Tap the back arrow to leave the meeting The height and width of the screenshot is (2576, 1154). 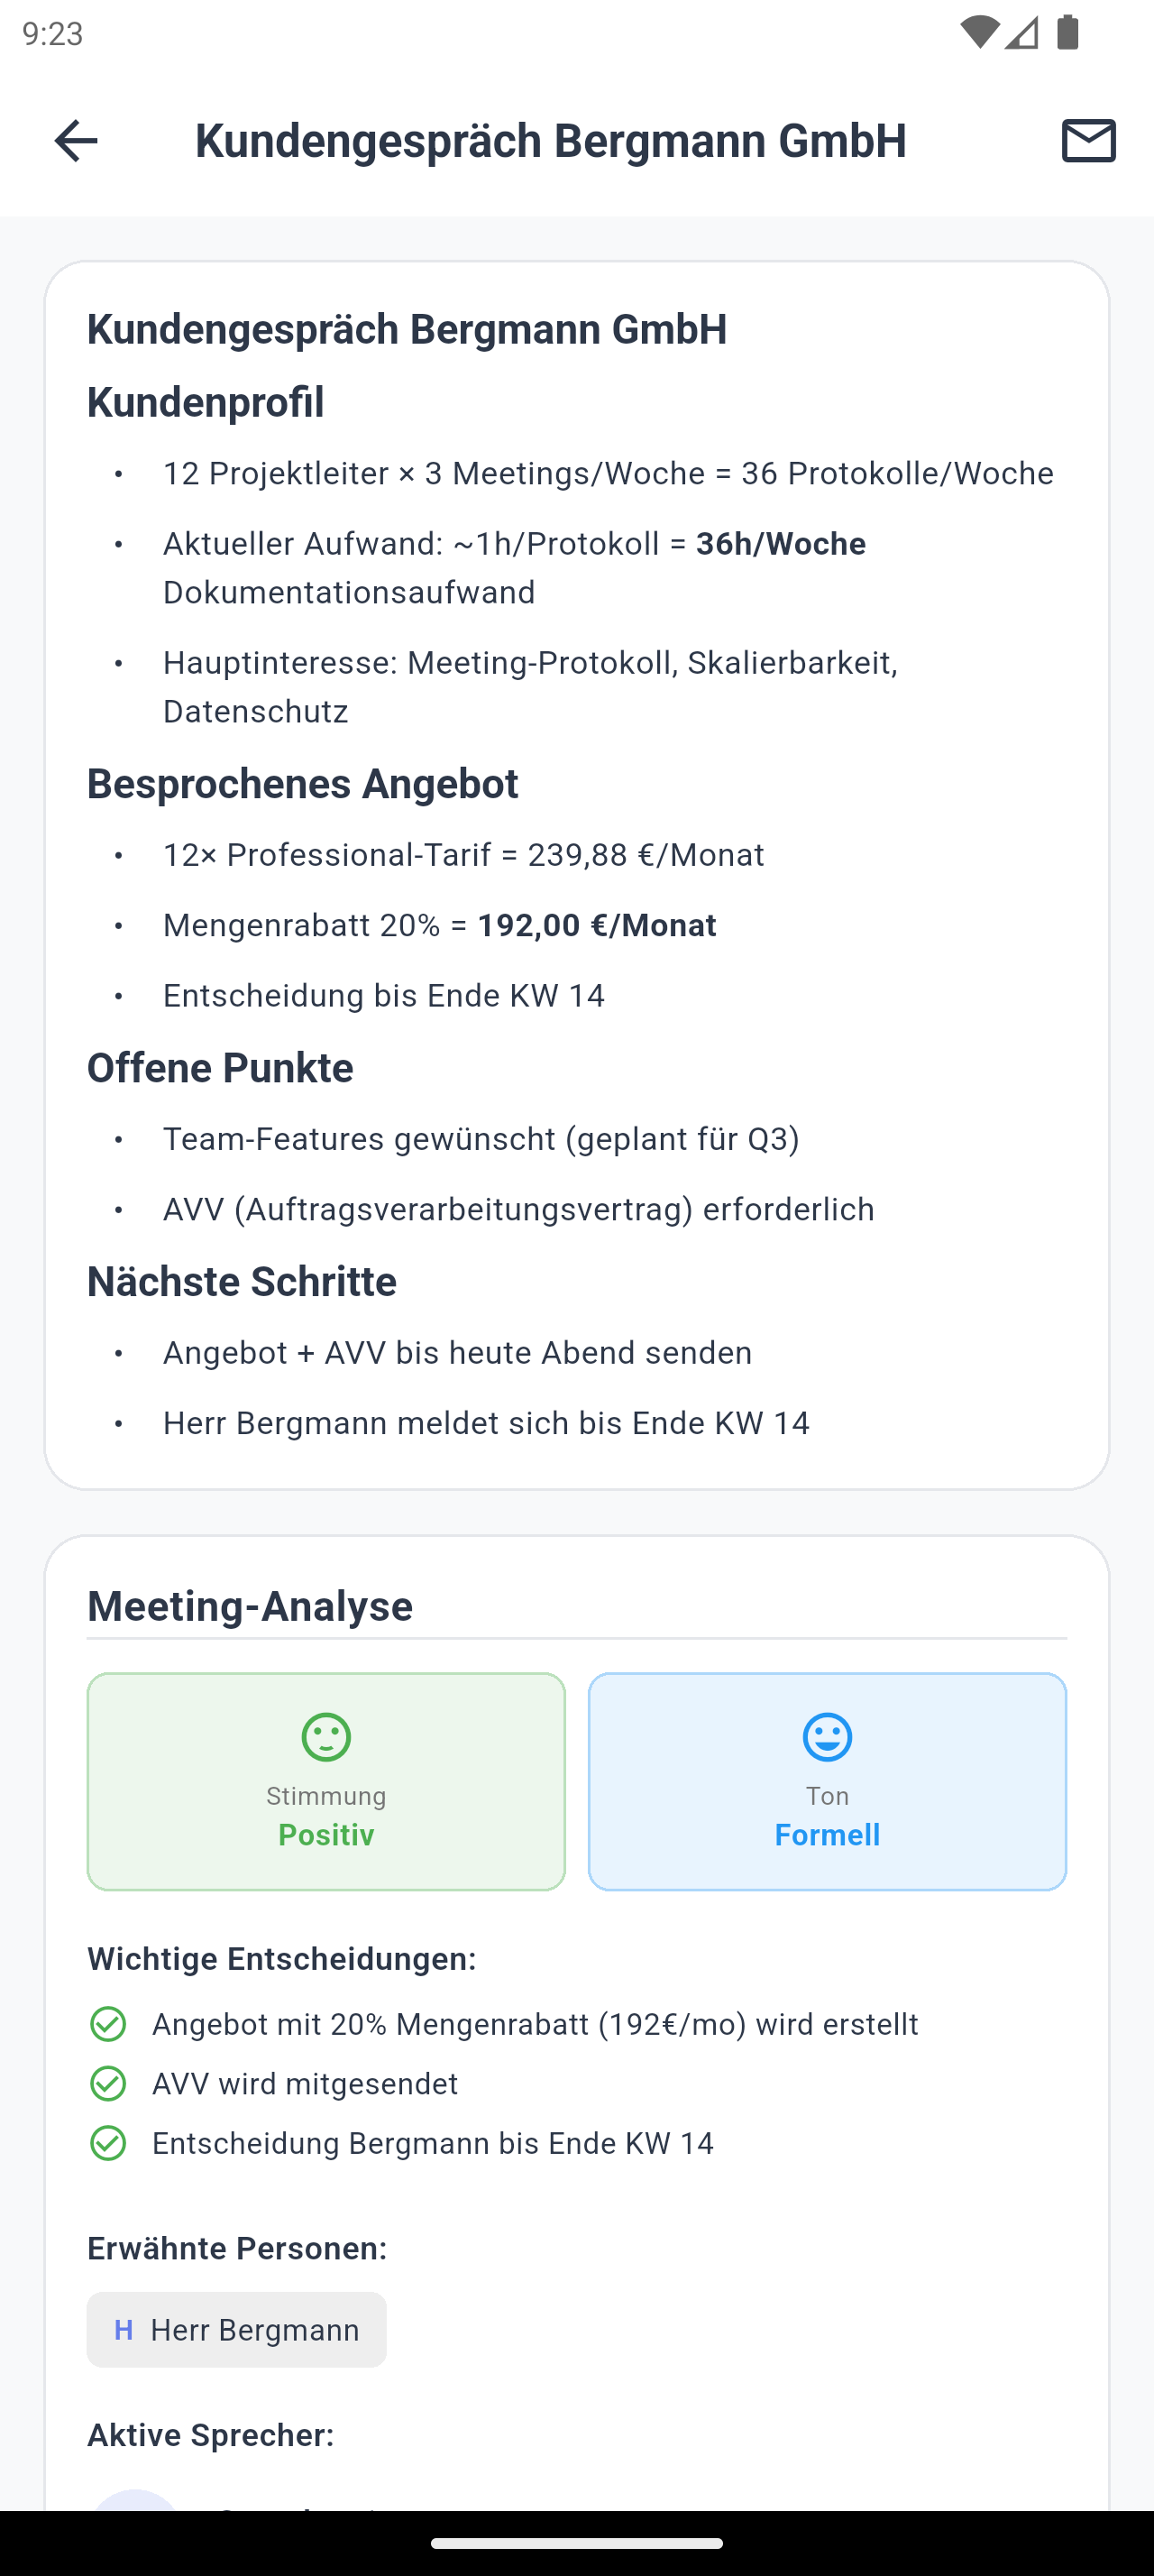(x=75, y=141)
